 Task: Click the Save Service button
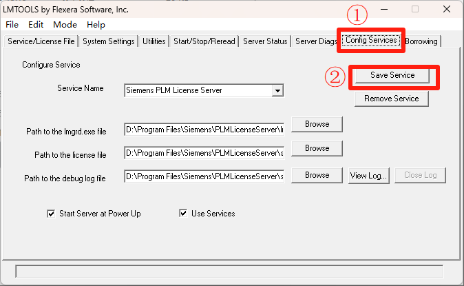[392, 74]
